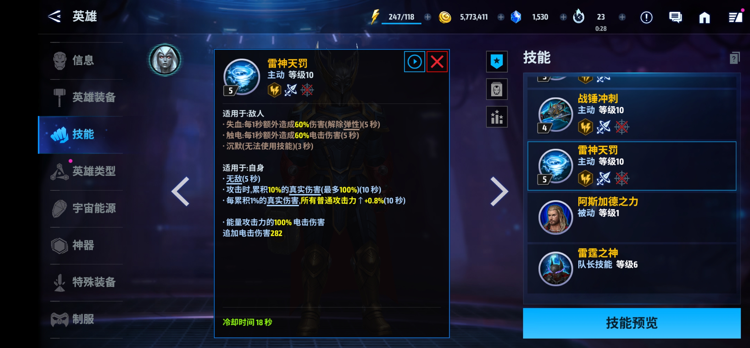Open the chat bubble icon

tap(675, 17)
